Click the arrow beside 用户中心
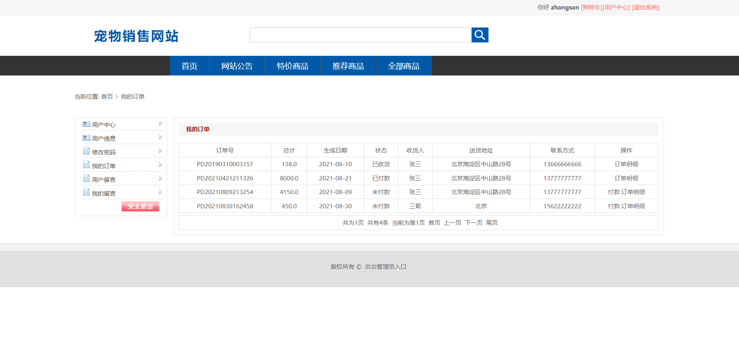Image resolution: width=739 pixels, height=338 pixels. pyautogui.click(x=160, y=123)
